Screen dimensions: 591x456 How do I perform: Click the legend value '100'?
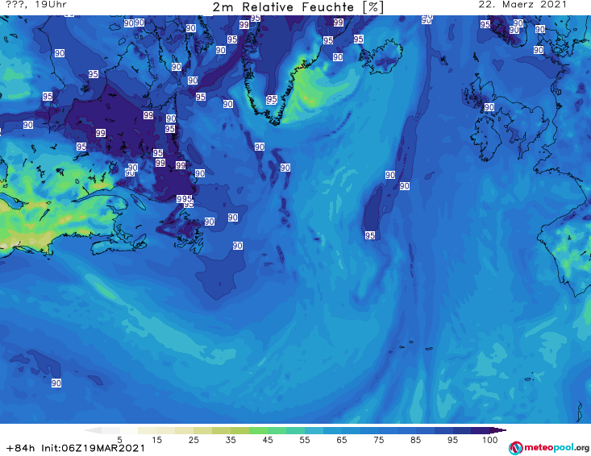[490, 439]
